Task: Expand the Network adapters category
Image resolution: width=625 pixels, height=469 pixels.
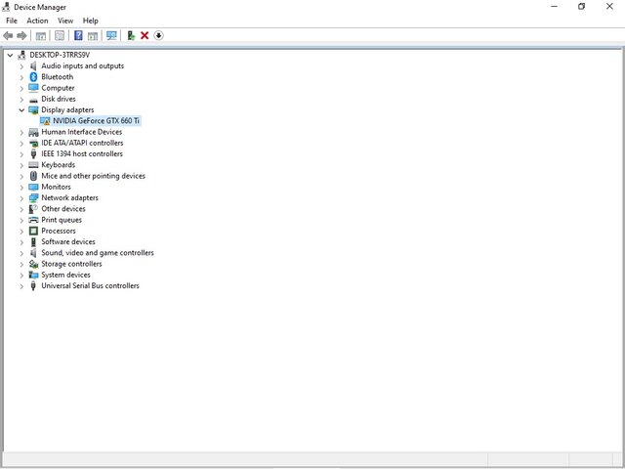Action: point(21,198)
